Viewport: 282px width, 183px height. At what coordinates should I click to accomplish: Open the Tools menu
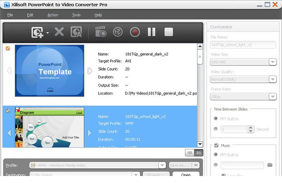tap(76, 15)
